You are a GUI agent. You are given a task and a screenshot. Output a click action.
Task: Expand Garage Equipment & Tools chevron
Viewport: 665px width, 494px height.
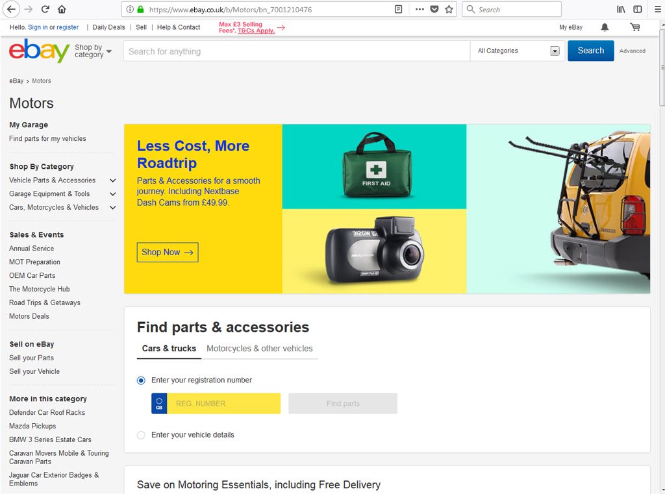coord(113,194)
